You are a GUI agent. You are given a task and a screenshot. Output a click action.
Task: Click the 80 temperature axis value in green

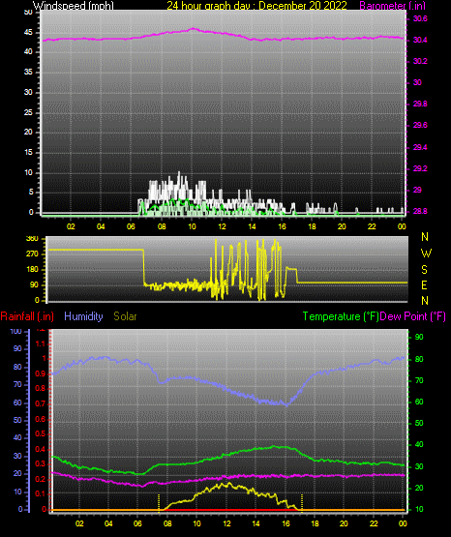[419, 359]
